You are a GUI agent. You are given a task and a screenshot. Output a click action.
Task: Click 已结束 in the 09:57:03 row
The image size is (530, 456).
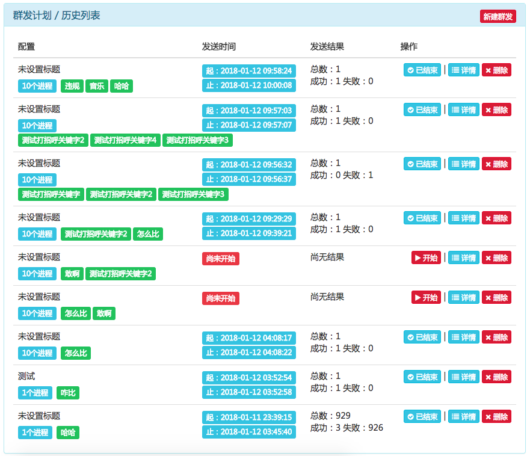tap(422, 109)
